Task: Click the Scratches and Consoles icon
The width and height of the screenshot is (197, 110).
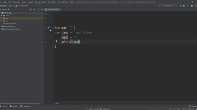Action: [x=2, y=29]
